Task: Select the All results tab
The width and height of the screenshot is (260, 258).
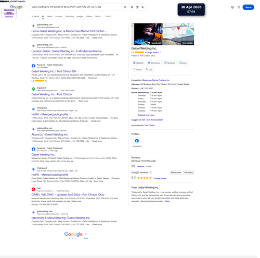Action: (x=43, y=16)
